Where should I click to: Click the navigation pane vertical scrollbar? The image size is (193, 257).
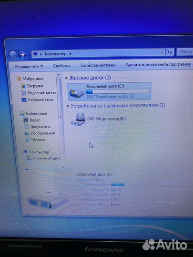[61, 116]
